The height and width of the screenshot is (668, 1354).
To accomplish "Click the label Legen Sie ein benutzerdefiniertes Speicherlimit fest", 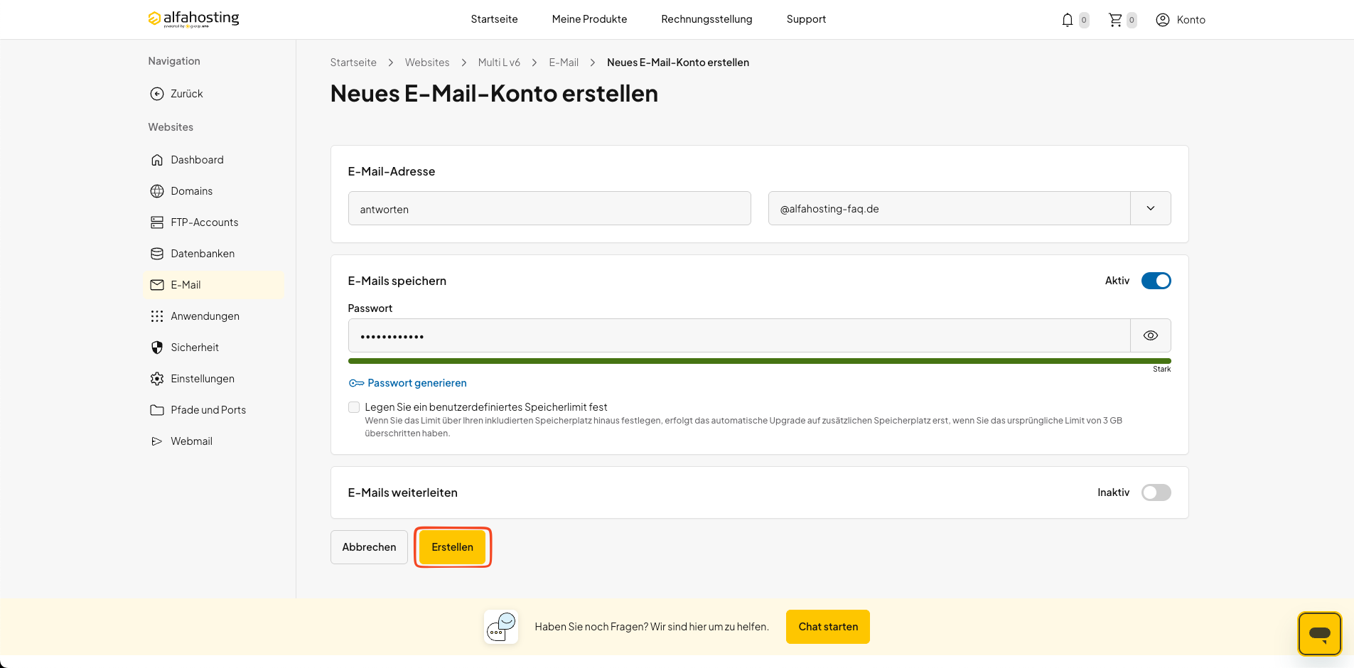I will [x=486, y=407].
